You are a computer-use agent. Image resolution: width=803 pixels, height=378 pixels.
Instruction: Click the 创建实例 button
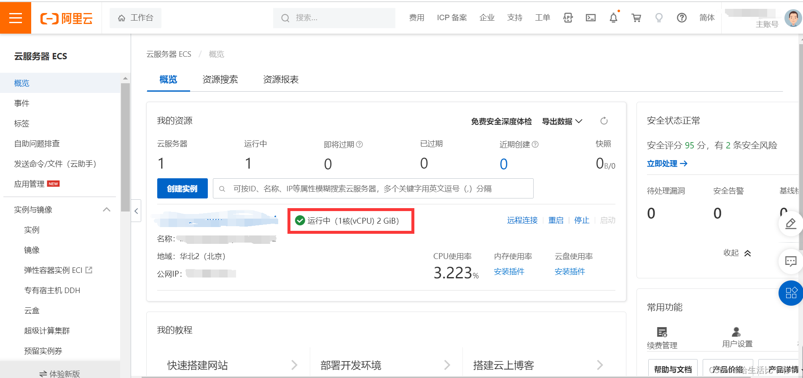pyautogui.click(x=182, y=188)
